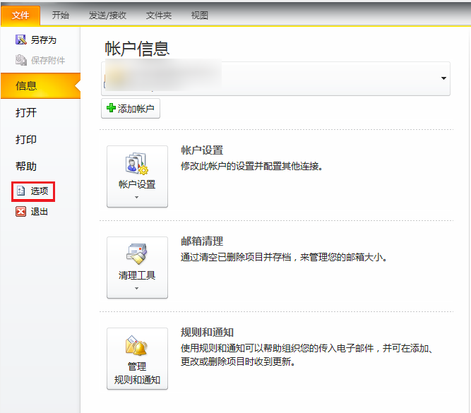
Task: Click the 清理工具 (Cleanup Tools) mailbox icon
Action: [136, 255]
